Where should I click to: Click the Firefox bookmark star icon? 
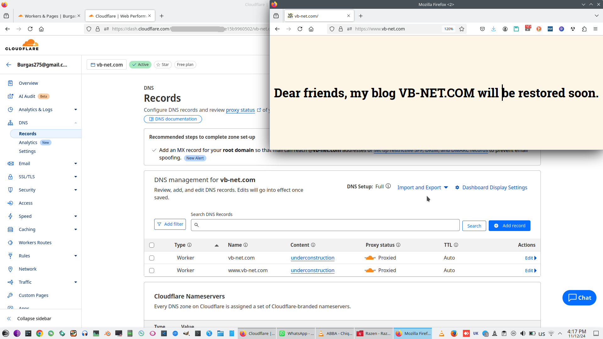tap(462, 29)
